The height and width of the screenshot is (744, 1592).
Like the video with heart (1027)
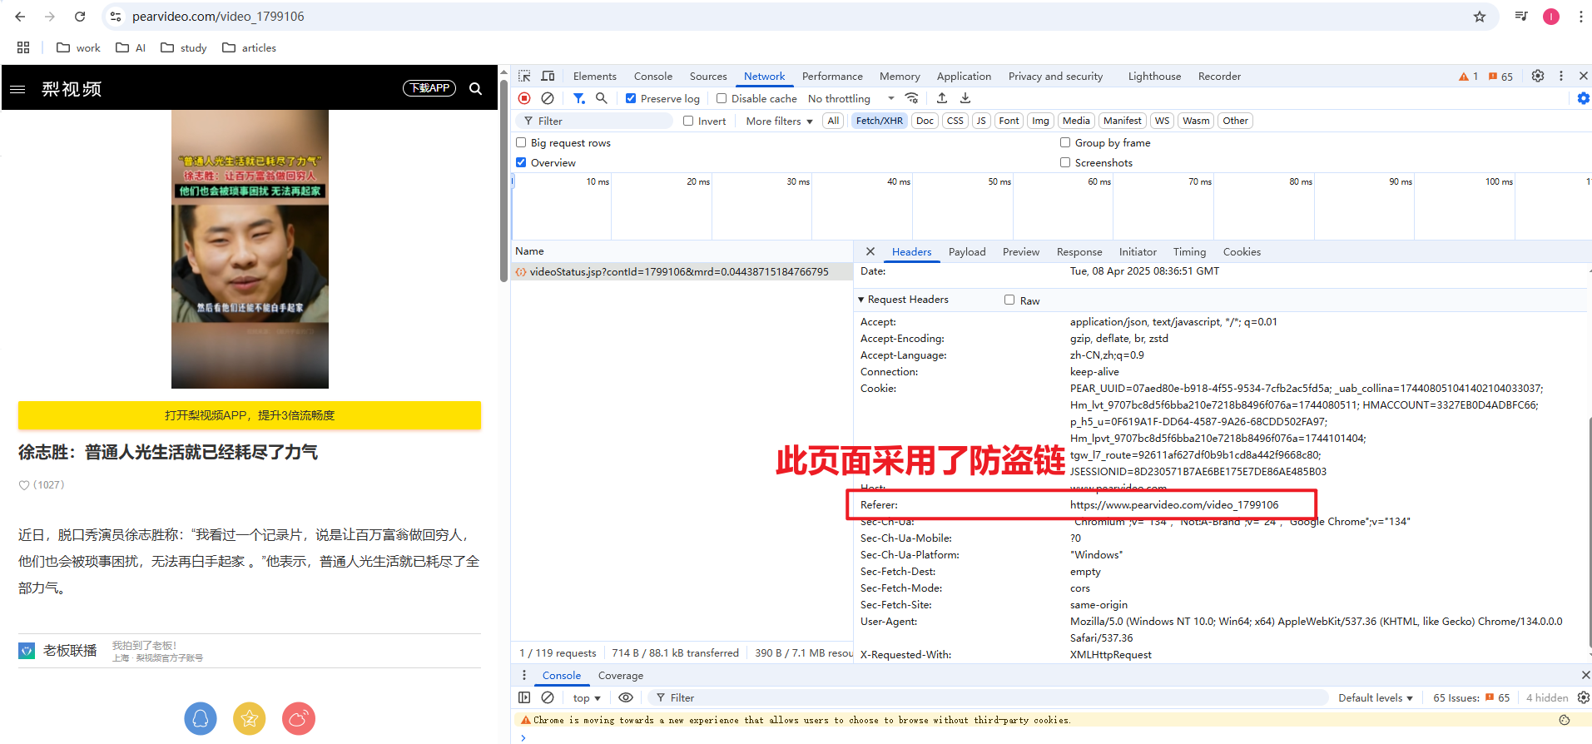41,484
